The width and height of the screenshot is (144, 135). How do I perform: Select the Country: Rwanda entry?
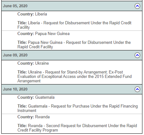[x=34, y=117]
